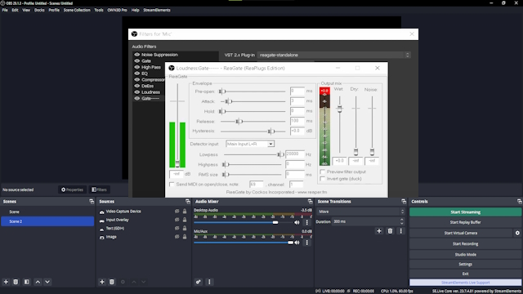Enable Preview filter output checkbox
The height and width of the screenshot is (294, 523).
coord(322,171)
